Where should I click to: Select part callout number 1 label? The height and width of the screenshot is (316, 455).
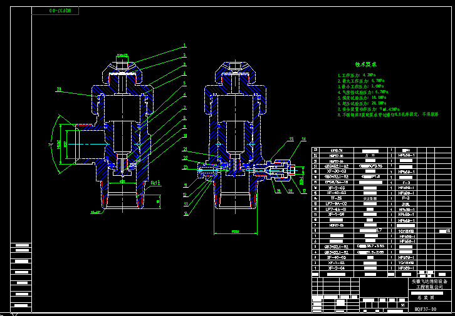click(x=185, y=46)
